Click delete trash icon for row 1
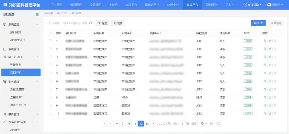The image size is (289, 134). pyautogui.click(x=275, y=41)
